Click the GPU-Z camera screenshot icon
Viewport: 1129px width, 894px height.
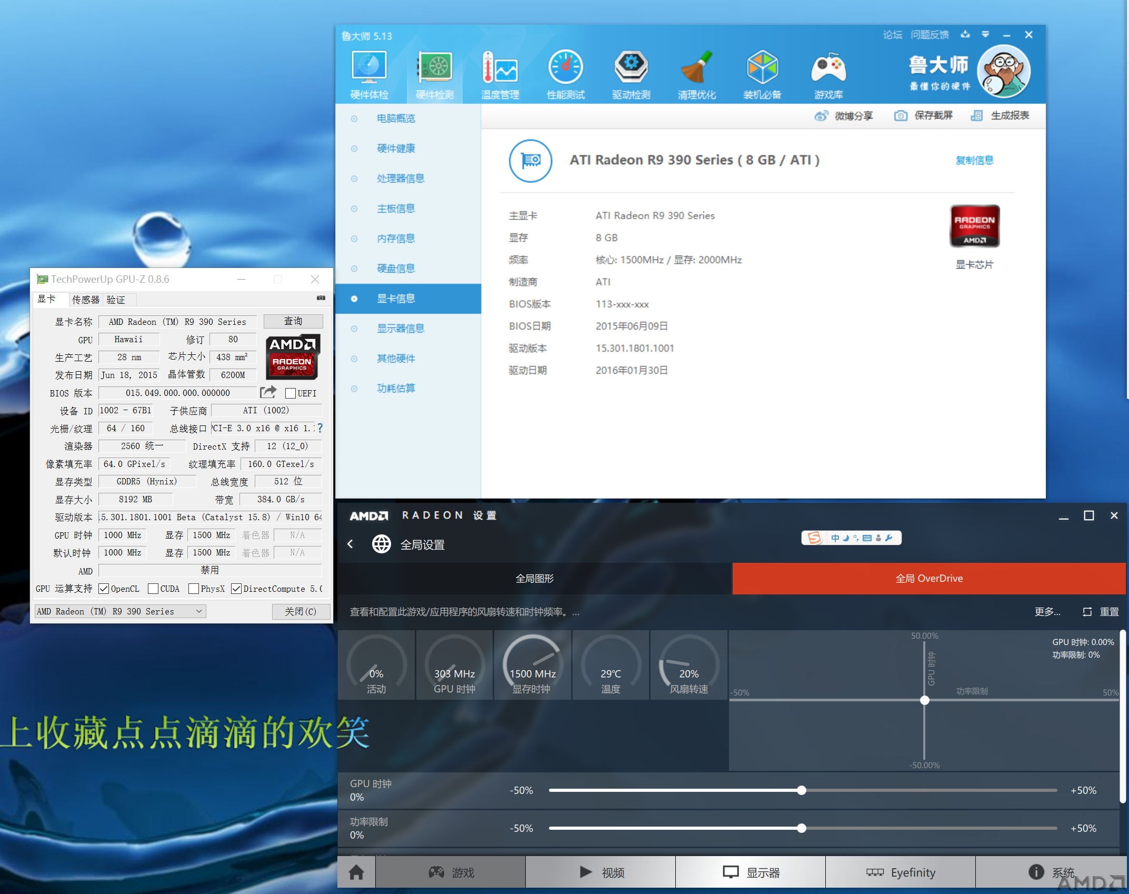(321, 298)
